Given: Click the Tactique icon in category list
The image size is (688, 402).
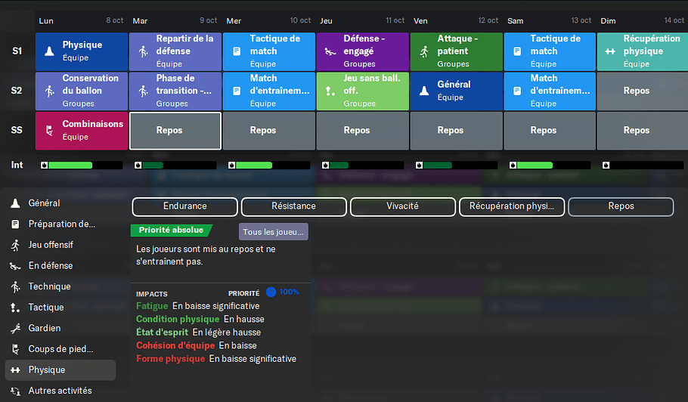Looking at the screenshot, I should click(15, 308).
